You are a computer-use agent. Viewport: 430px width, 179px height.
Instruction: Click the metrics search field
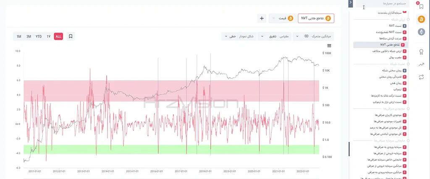pos(383,3)
